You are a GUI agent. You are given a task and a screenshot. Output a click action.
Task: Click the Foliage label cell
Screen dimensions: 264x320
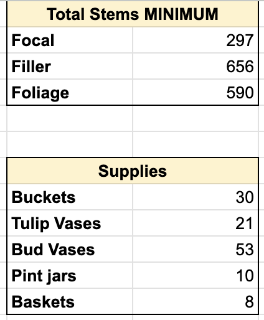tap(70, 92)
